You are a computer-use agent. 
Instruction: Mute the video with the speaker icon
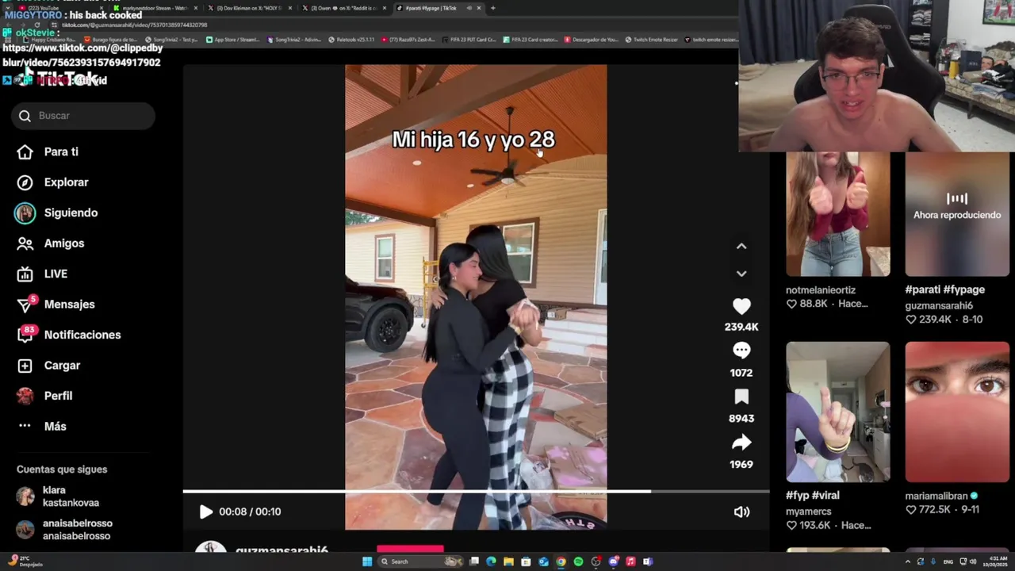[741, 512]
